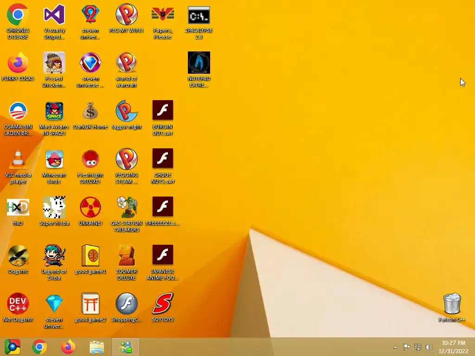Select the Firefox desktop icon in the second row
Screen dimensions: 475x356
[x=18, y=63]
